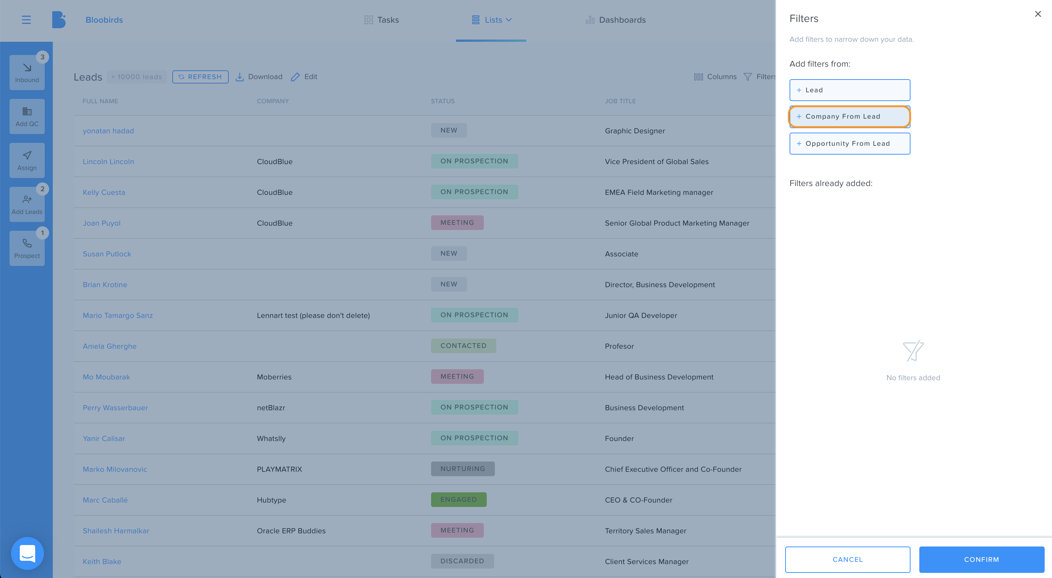Open the Add Leads sidebar icon
The image size is (1052, 578).
(27, 204)
